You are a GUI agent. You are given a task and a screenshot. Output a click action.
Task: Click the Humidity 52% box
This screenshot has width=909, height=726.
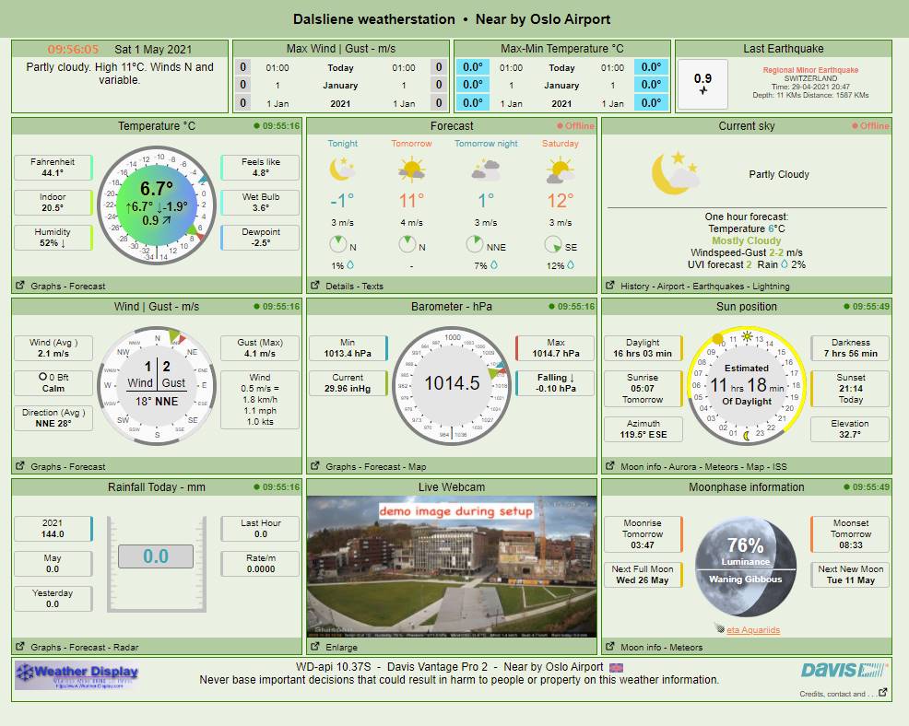pyautogui.click(x=53, y=238)
